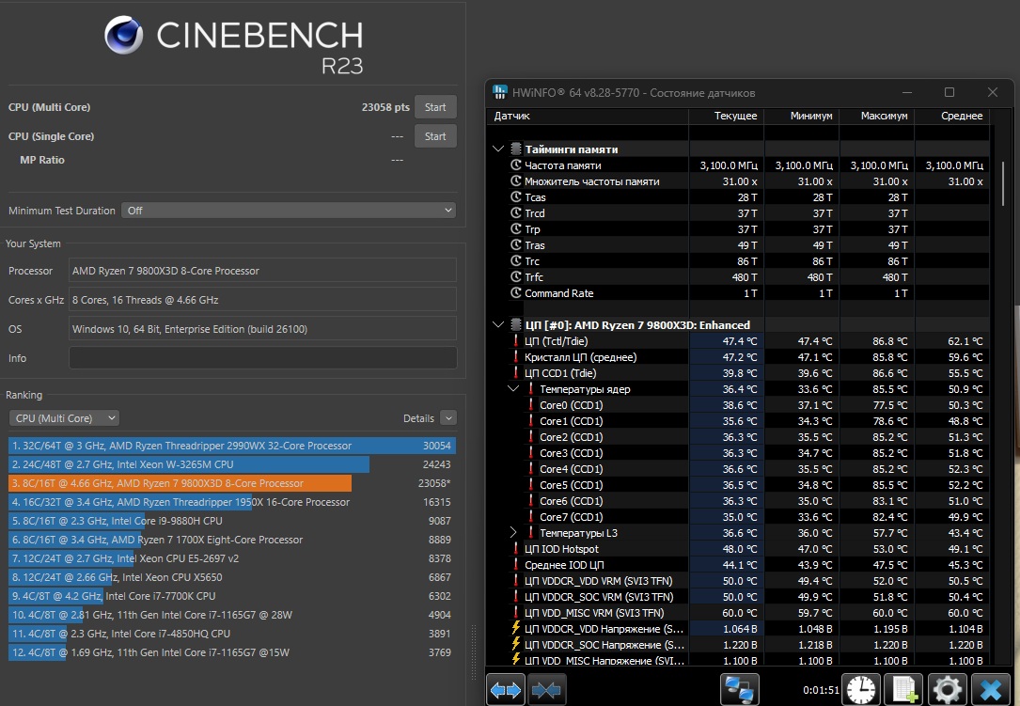Click the thermometer icon beside Температуры L3
This screenshot has width=1020, height=706.
[531, 533]
